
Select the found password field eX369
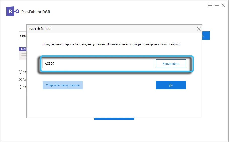click(97, 64)
